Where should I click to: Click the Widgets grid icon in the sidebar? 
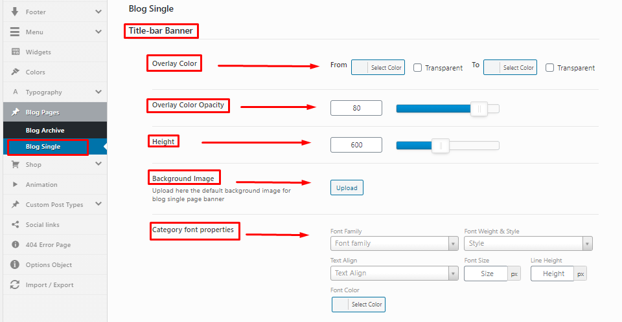(x=16, y=52)
